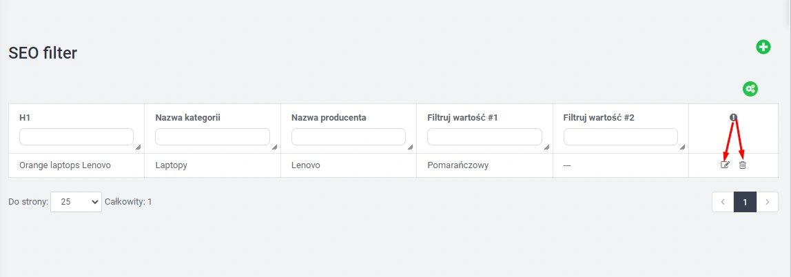Click the H1 column header label
Viewport: 791px width, 277px height.
(x=25, y=118)
